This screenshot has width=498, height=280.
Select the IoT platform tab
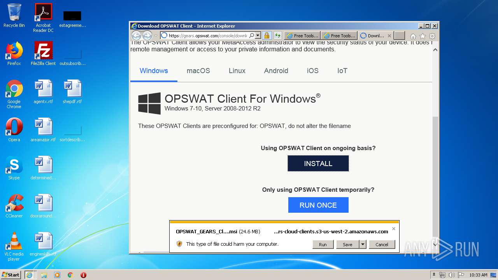pyautogui.click(x=342, y=71)
